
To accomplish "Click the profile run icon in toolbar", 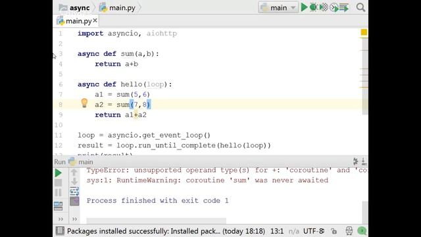I will (x=334, y=7).
